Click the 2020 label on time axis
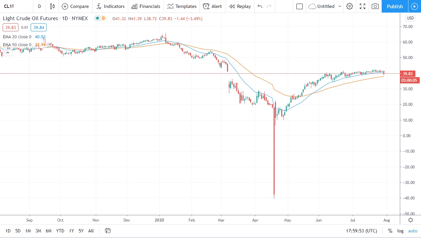 tap(160, 220)
